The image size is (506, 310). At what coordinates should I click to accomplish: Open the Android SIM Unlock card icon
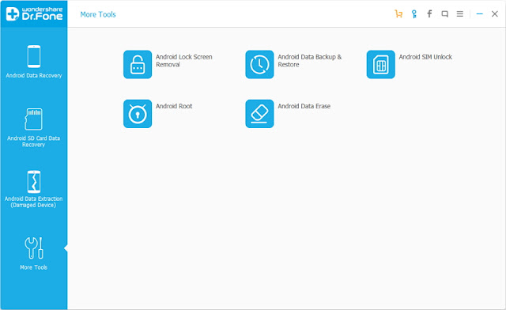[x=381, y=64]
